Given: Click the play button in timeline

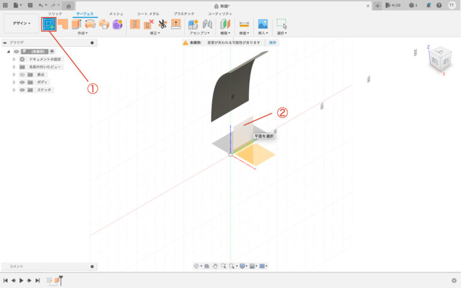Looking at the screenshot, I should click(21, 280).
